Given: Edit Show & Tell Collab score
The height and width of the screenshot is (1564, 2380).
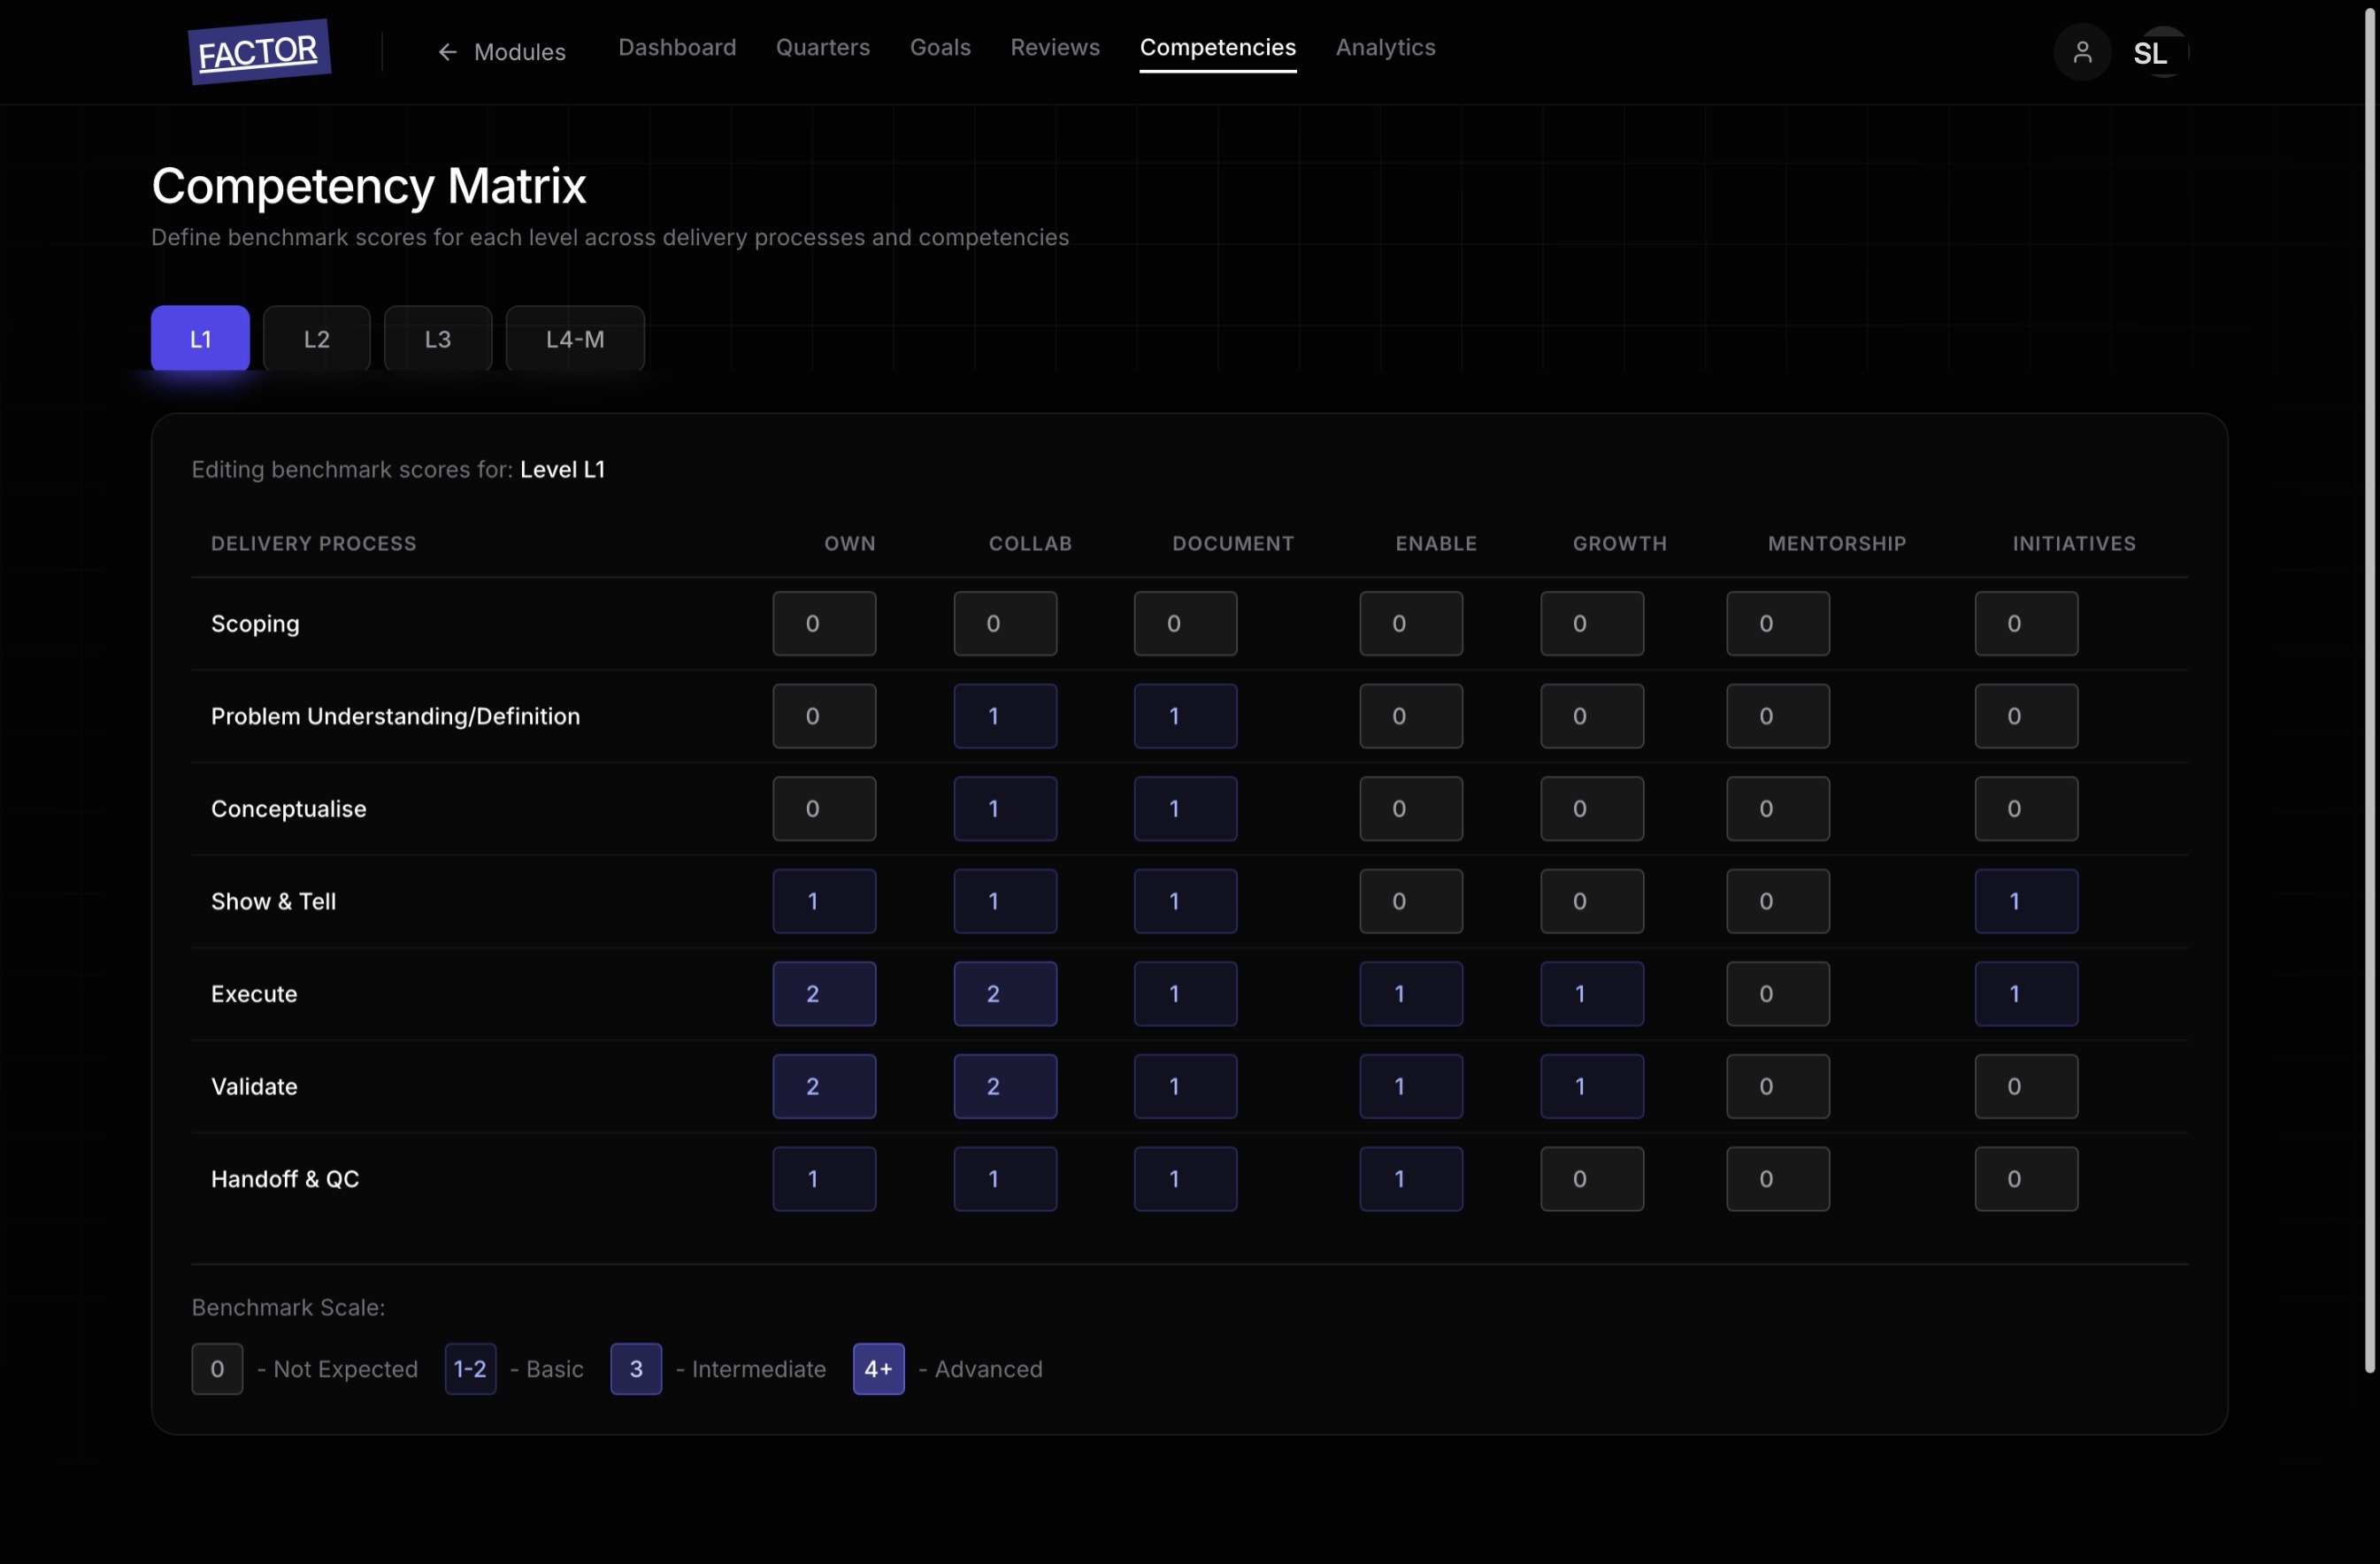Looking at the screenshot, I should (1005, 901).
